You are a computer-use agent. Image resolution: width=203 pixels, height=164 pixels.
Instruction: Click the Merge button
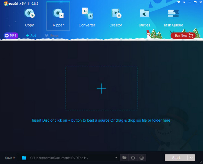tap(52, 35)
